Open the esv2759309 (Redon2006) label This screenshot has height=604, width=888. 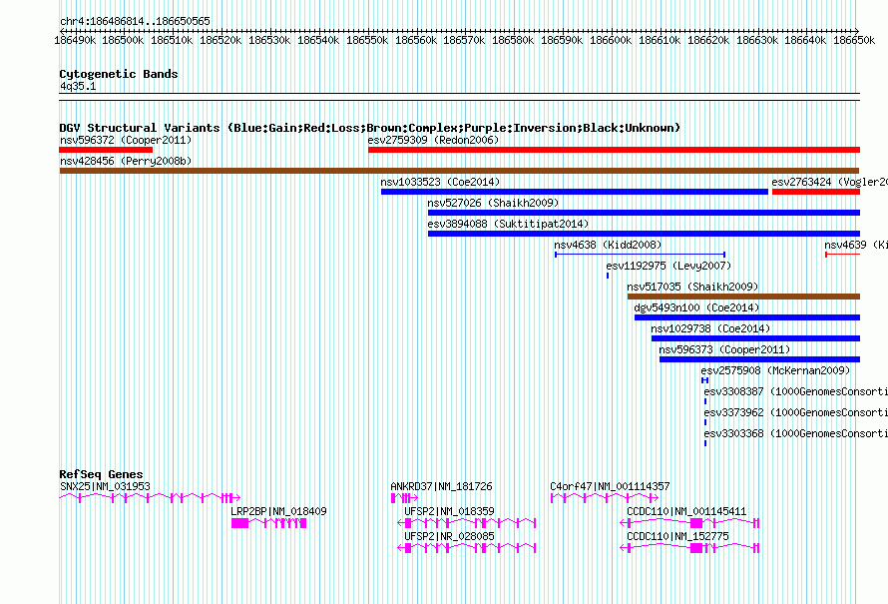[x=433, y=140]
